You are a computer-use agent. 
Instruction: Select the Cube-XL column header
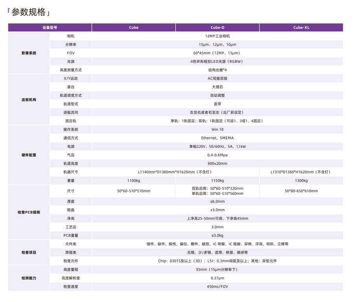point(301,28)
